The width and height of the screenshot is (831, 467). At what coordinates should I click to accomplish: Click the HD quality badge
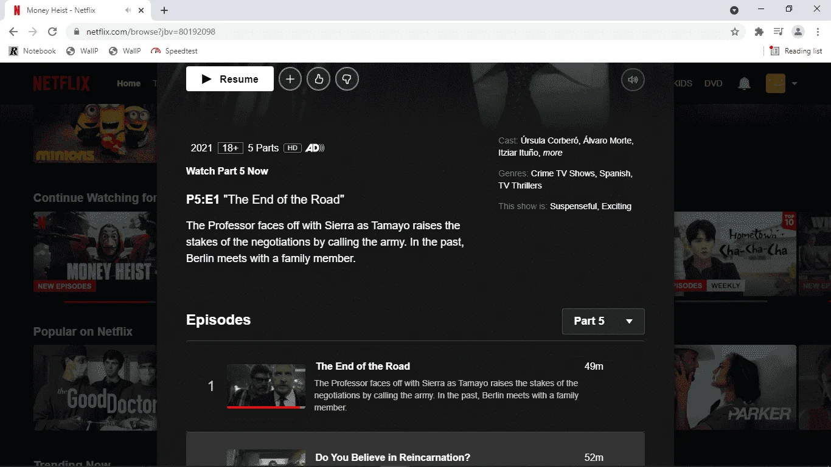[x=293, y=148]
